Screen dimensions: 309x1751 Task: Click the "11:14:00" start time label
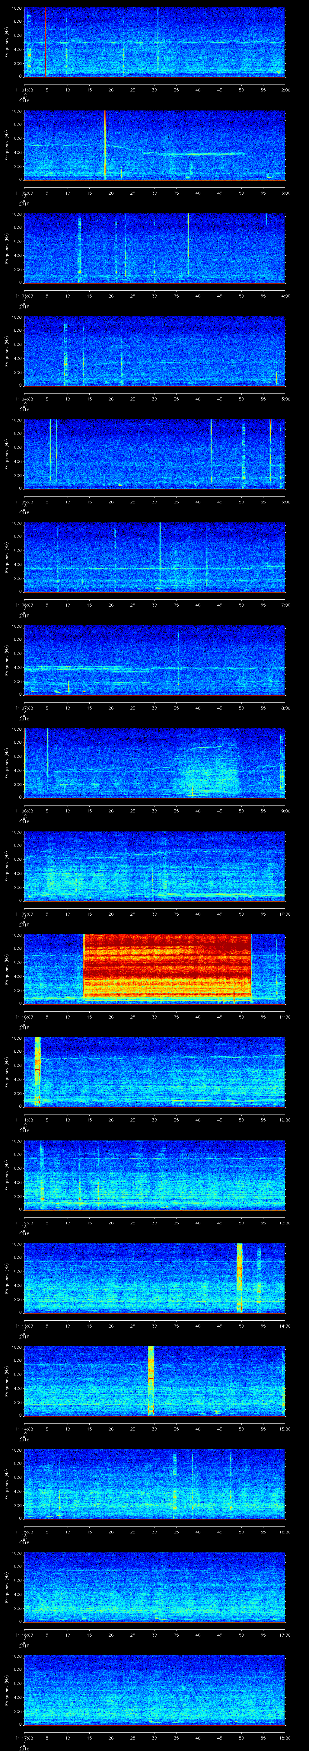coord(24,1429)
